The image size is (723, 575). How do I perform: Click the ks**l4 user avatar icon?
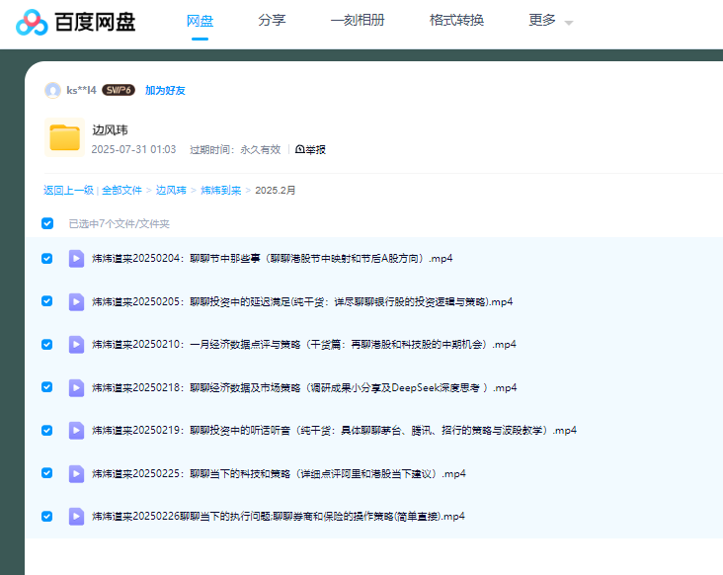(x=53, y=91)
